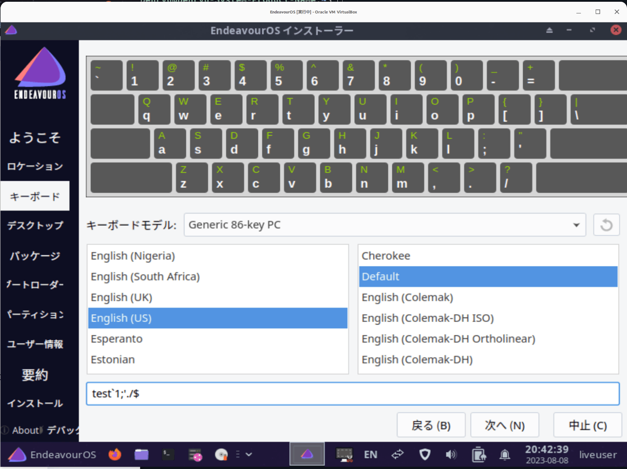The width and height of the screenshot is (627, 469).
Task: Click the 戻る (B) back button
Action: [x=431, y=425]
